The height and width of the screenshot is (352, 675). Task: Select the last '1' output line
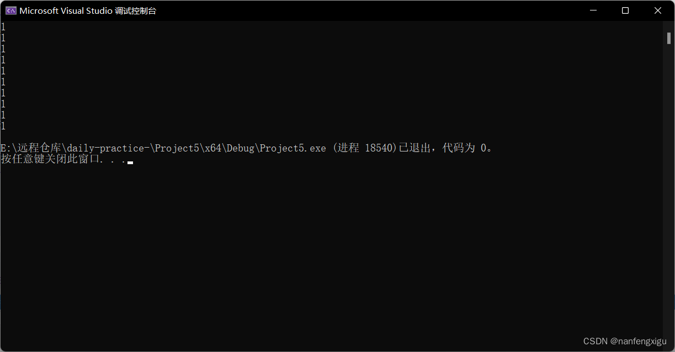pos(3,126)
